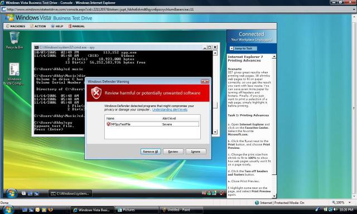Click the red Defender tray icon in console taskbar
Image resolution: width=357 pixels, height=214 pixels.
pos(204,193)
